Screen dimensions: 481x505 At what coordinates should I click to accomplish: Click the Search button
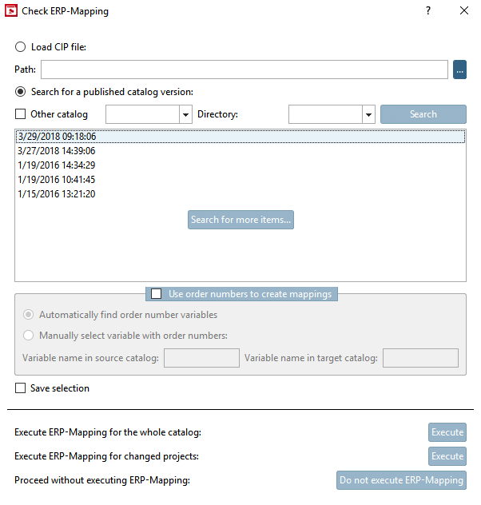click(423, 114)
